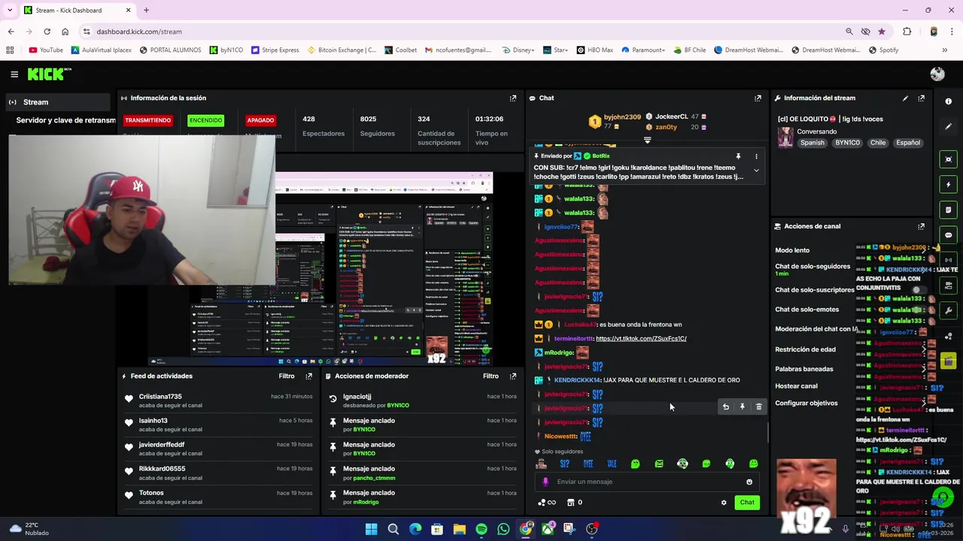Click the info icon in right sidebar

(948, 101)
